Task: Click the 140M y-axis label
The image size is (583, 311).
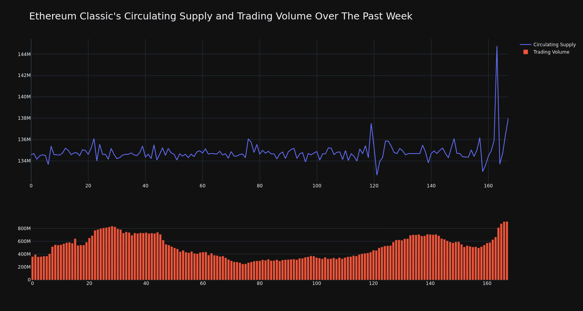Action: (24, 97)
